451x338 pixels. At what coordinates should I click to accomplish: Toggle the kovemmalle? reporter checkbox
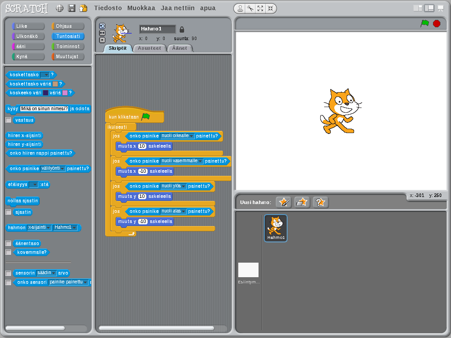[x=8, y=252]
